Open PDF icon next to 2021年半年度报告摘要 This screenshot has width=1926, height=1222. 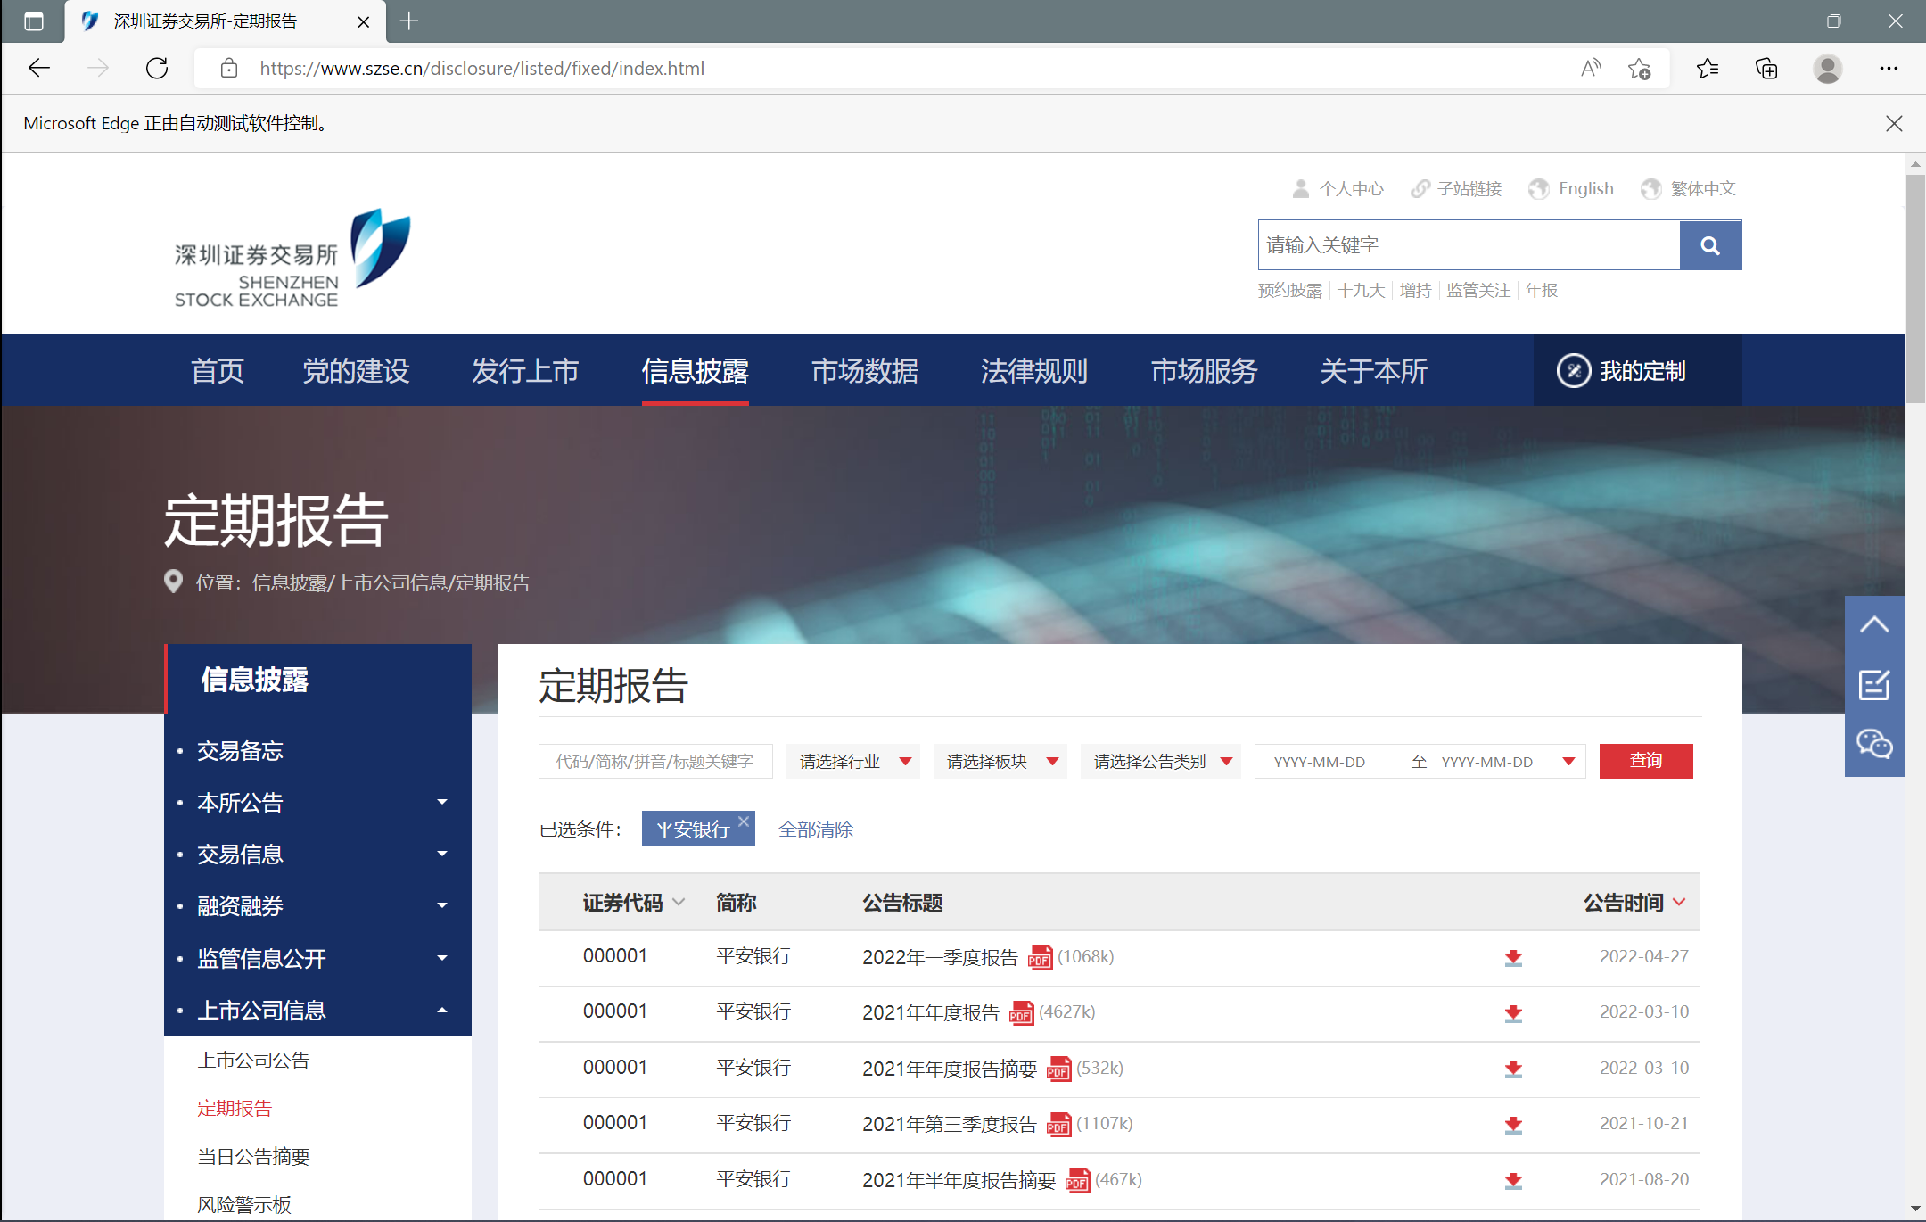pyautogui.click(x=1077, y=1180)
